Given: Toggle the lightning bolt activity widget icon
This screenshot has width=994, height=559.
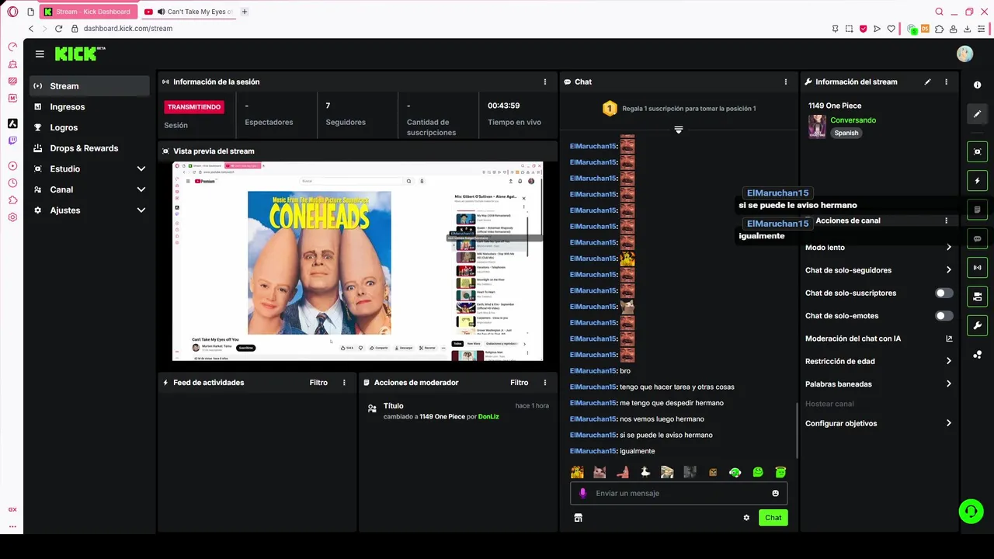Looking at the screenshot, I should click(x=978, y=181).
